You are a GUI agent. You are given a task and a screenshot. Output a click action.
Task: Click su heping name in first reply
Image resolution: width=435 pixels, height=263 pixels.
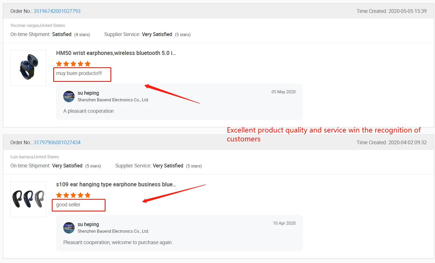(88, 93)
